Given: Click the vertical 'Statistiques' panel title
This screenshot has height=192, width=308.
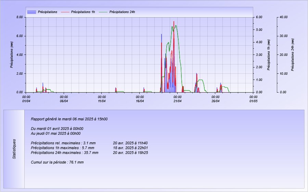Looking at the screenshot, I should 14,149.
